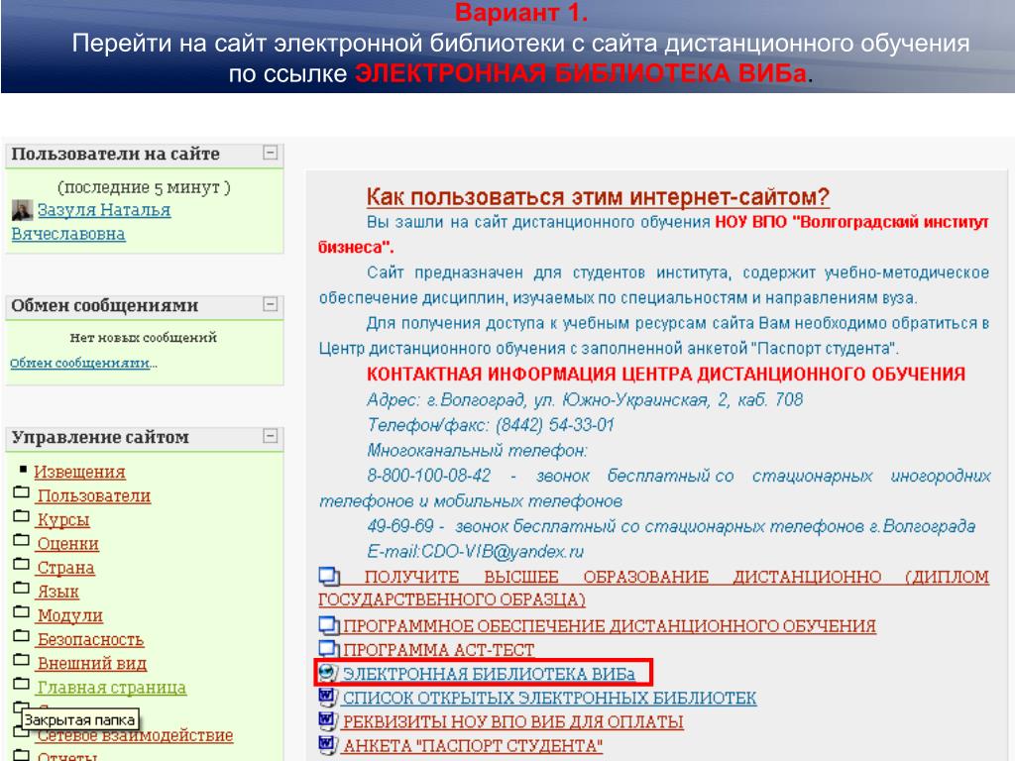The image size is (1015, 761).
Task: Expand the Внешний вид folder icon
Action: [x=22, y=660]
